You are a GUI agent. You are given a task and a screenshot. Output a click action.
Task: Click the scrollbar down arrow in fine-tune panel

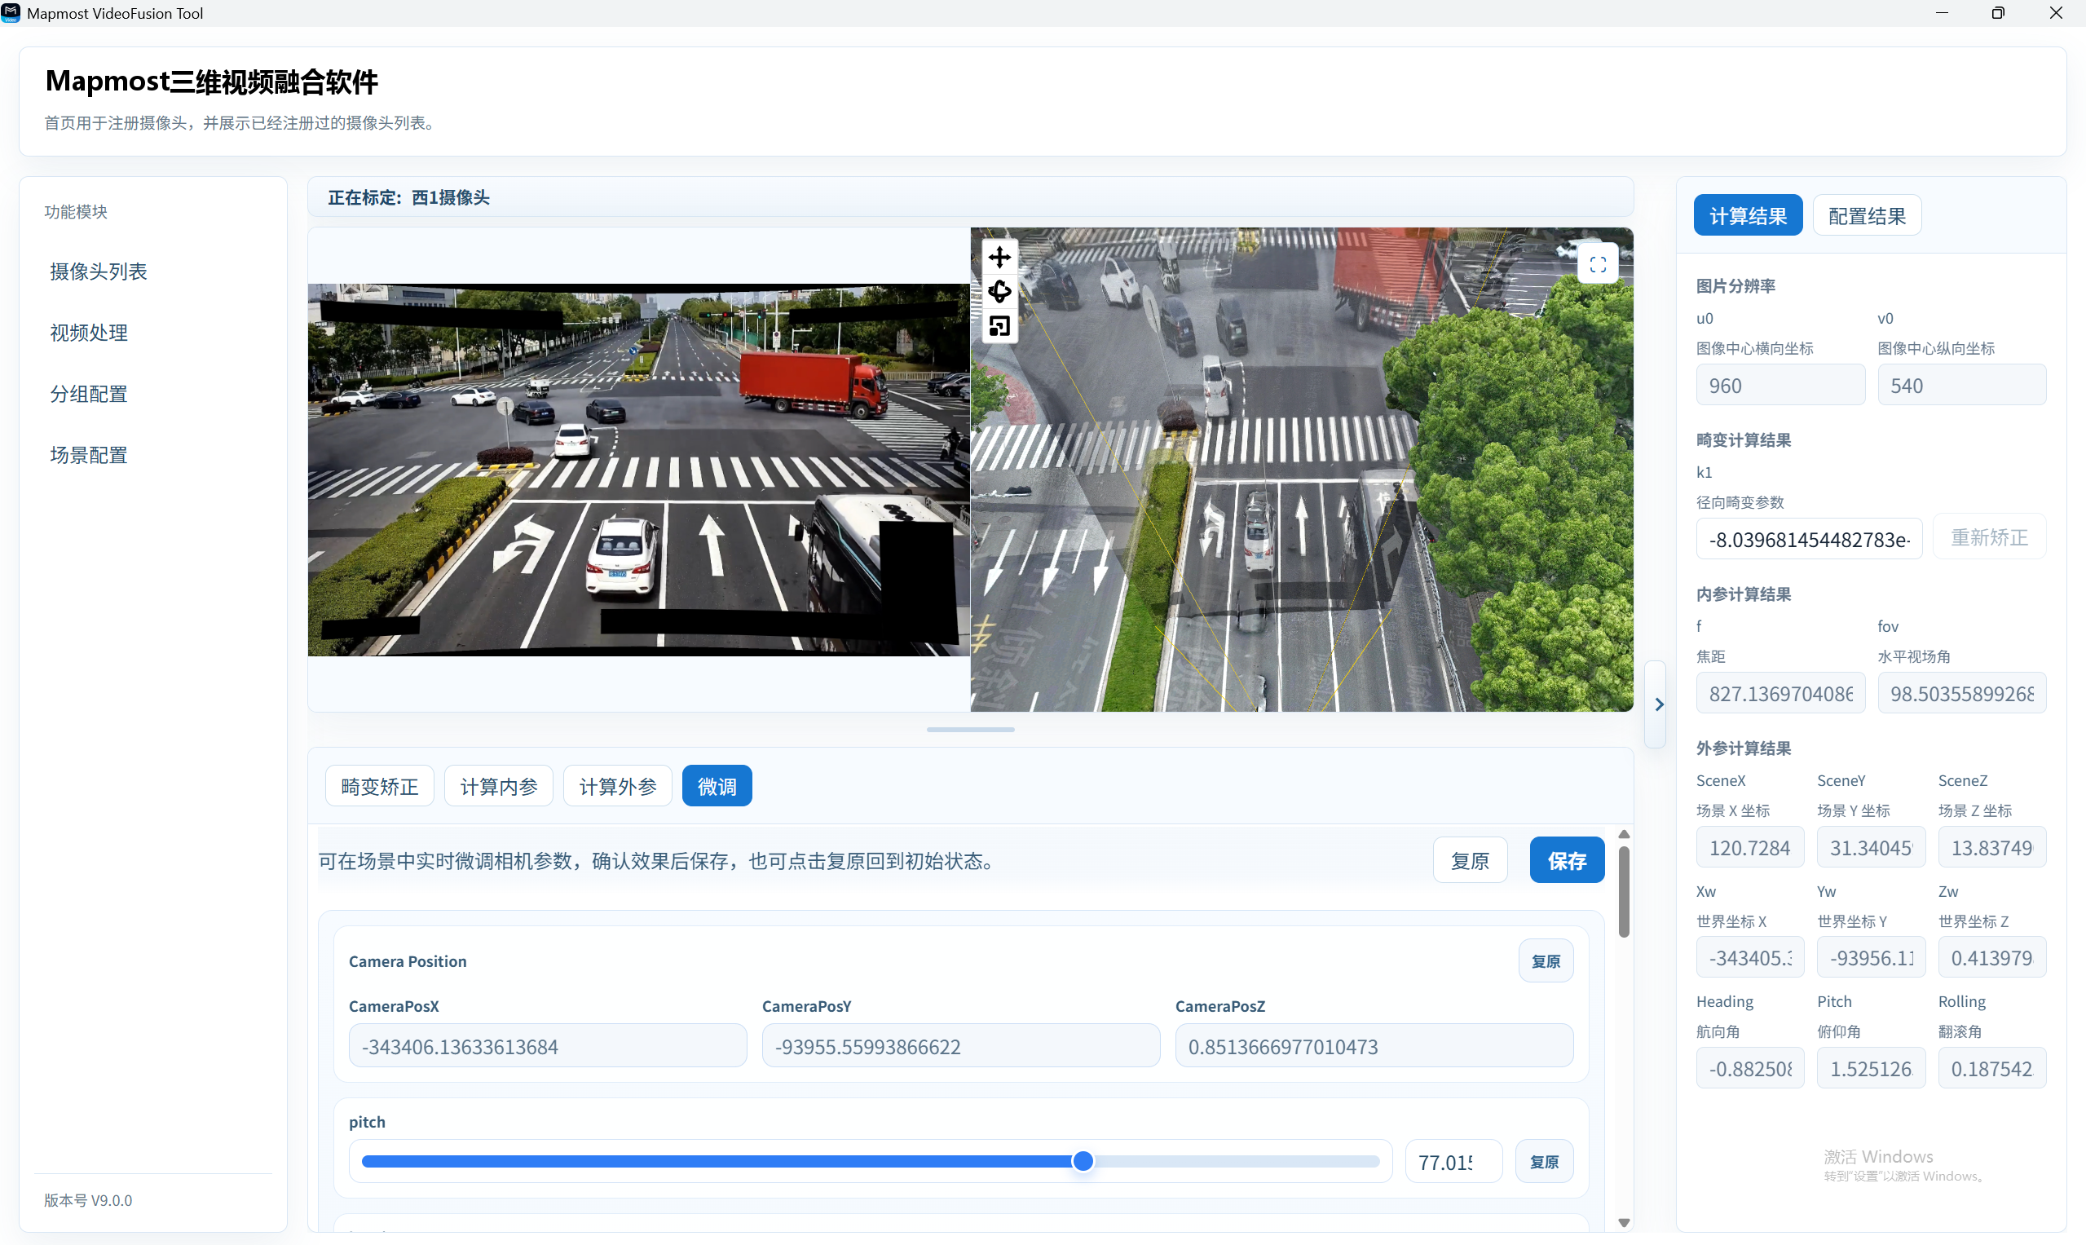point(1624,1222)
